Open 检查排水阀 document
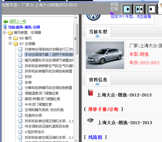 click(33, 115)
